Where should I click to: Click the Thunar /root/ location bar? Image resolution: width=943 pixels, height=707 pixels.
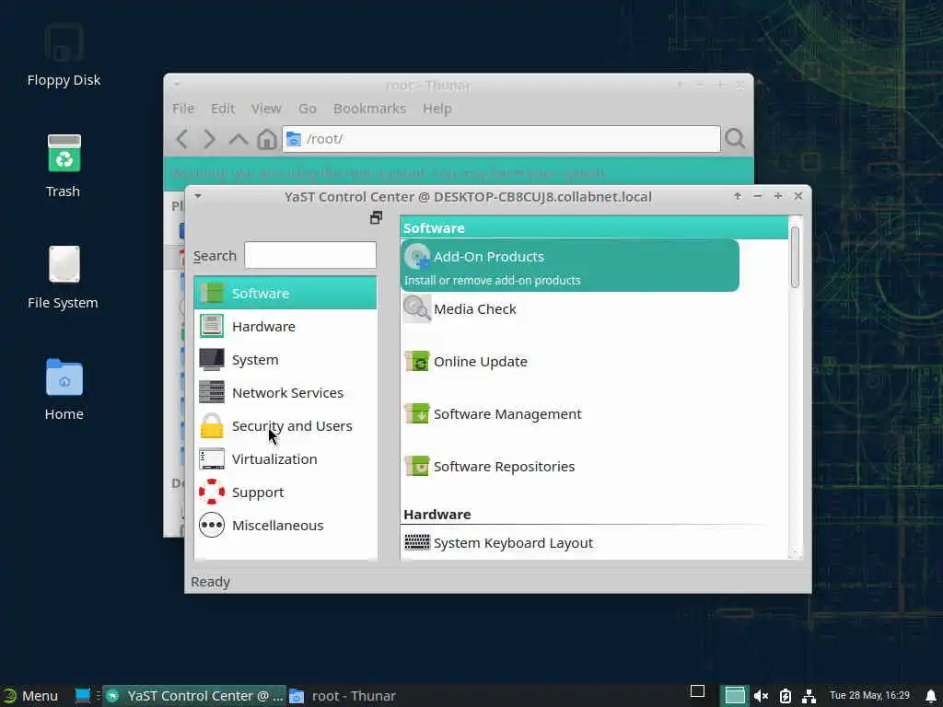point(501,139)
